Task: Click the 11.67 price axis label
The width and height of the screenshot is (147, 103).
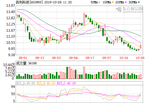Action: click(10, 30)
